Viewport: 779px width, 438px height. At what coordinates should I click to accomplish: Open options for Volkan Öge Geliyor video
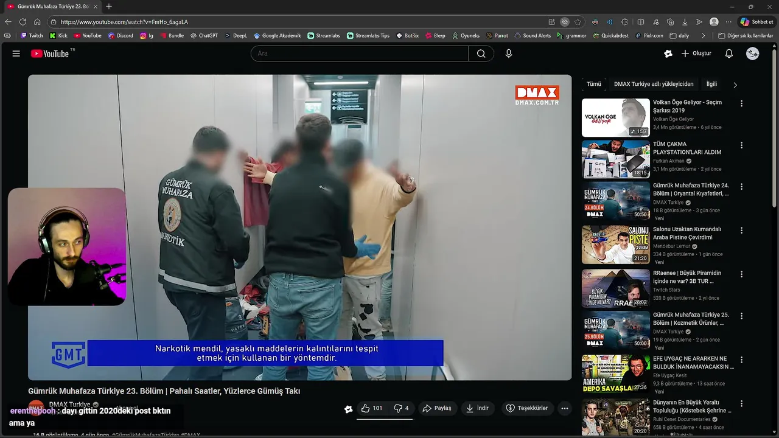[741, 103]
